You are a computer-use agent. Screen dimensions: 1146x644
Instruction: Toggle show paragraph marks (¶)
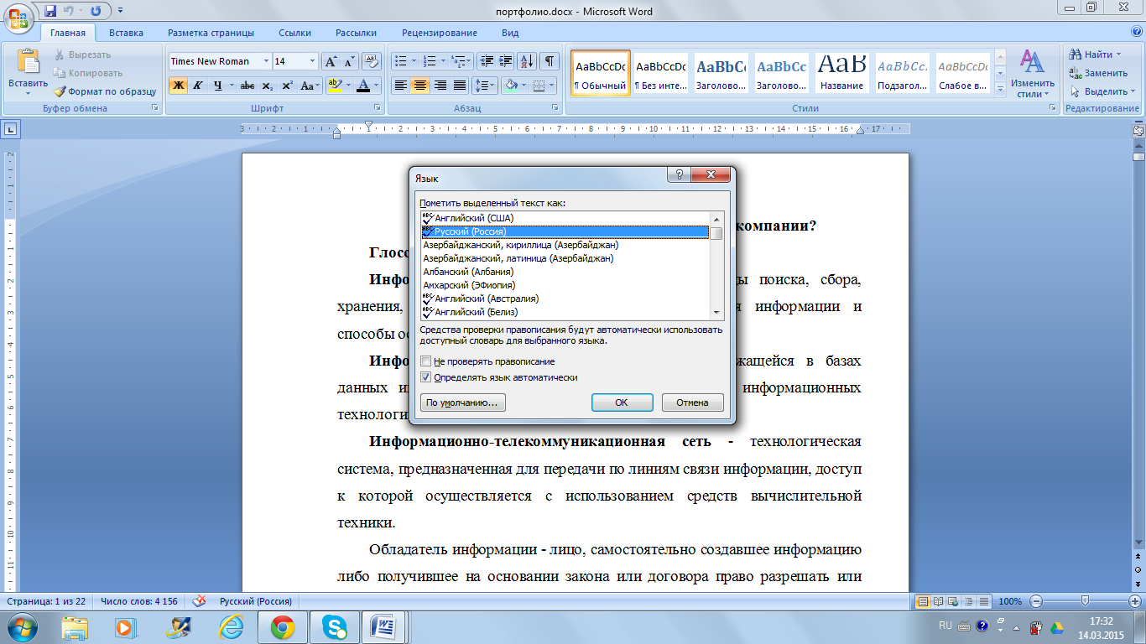coord(550,61)
